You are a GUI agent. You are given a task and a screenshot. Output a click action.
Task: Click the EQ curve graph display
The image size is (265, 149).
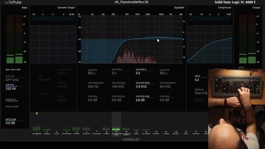click(x=132, y=39)
